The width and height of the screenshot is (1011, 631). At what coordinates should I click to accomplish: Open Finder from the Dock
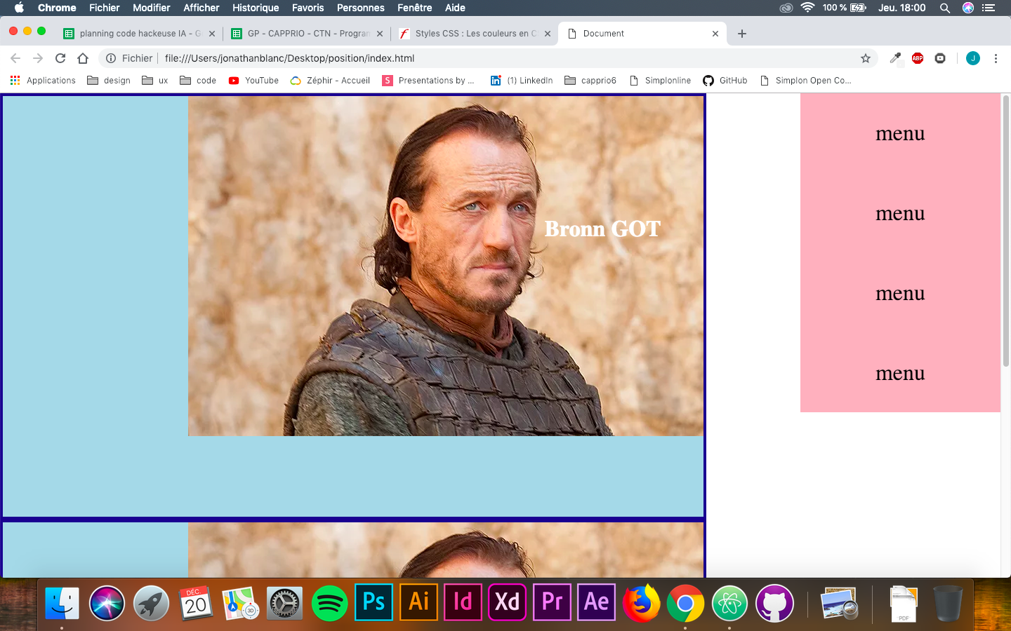tap(62, 602)
